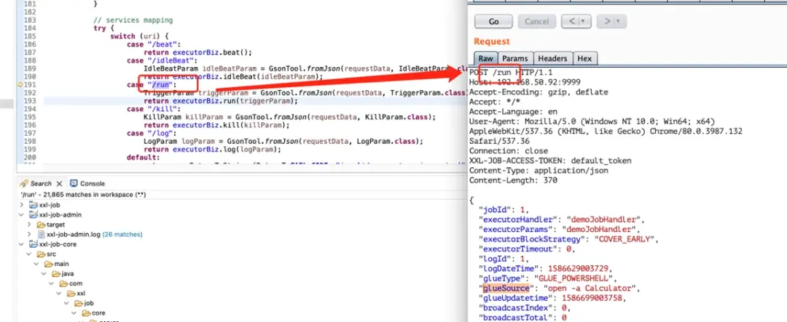Expand the target folder node

30,225
